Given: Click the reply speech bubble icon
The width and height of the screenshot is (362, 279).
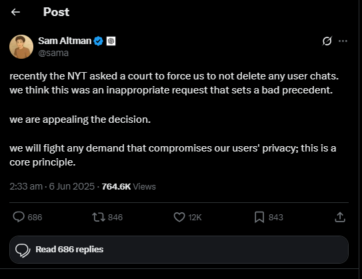Looking at the screenshot, I should (19, 217).
